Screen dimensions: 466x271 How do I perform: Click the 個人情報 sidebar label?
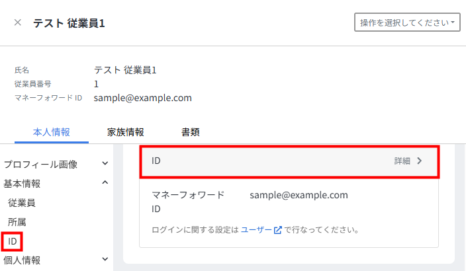pos(22,260)
